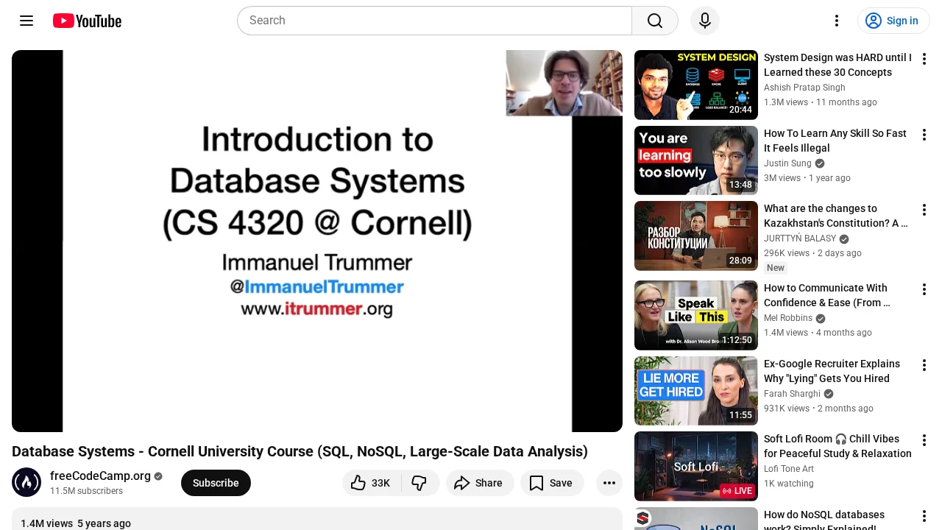The image size is (942, 530).
Task: Open Soft Lofi Room live thumbnail
Action: coord(696,466)
